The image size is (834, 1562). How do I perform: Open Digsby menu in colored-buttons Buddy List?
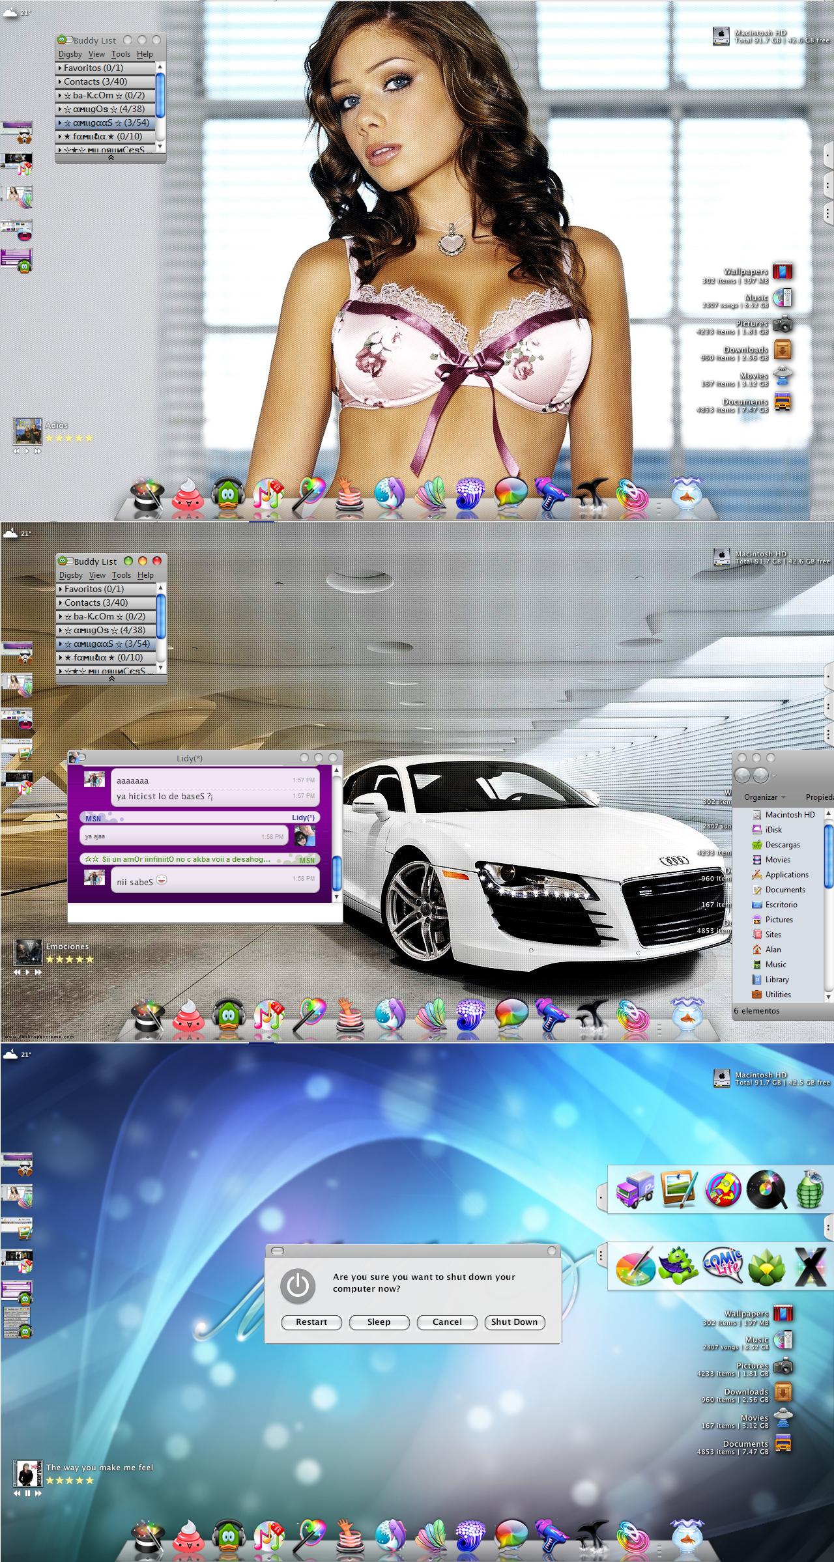[71, 575]
